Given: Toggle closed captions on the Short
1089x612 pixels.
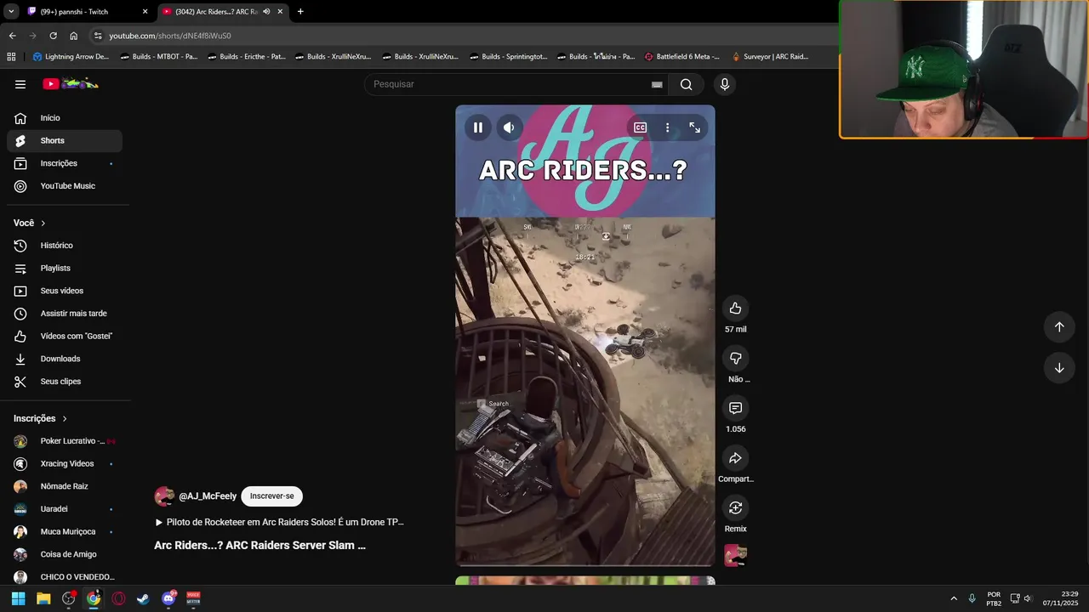Looking at the screenshot, I should click(641, 127).
